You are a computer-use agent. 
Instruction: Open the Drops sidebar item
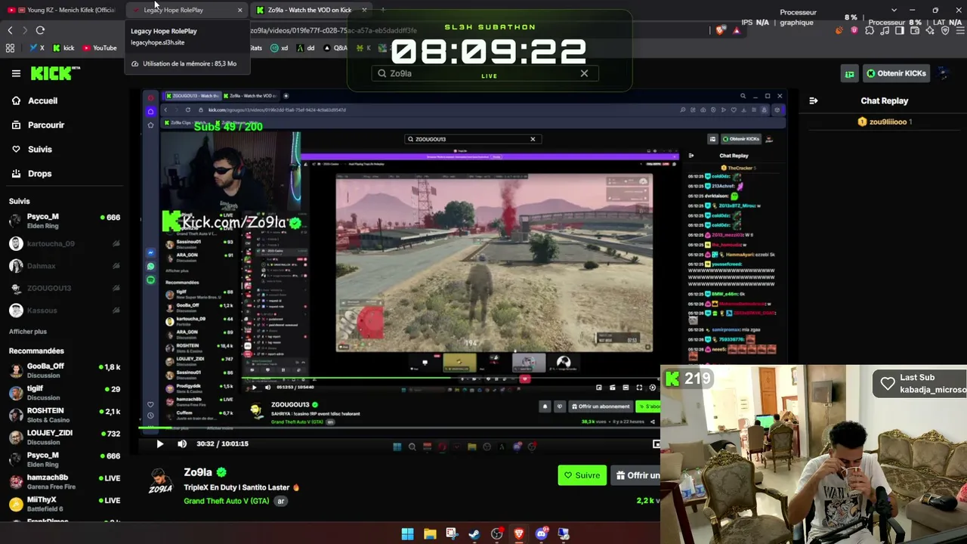40,173
